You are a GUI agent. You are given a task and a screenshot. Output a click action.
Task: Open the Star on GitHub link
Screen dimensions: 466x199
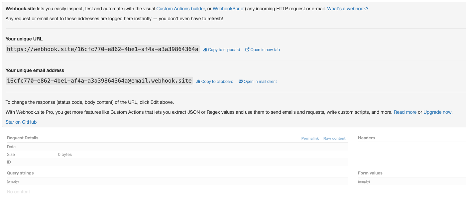[21, 122]
